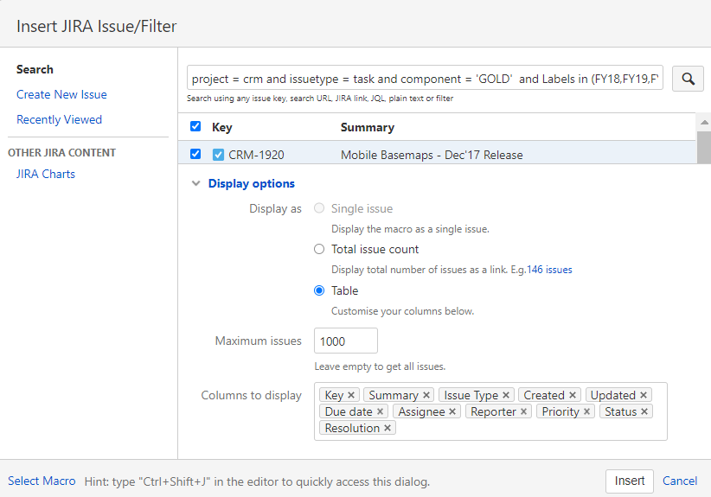Uncheck the CRM-1920 row checkbox
This screenshot has height=497, width=711.
click(195, 154)
